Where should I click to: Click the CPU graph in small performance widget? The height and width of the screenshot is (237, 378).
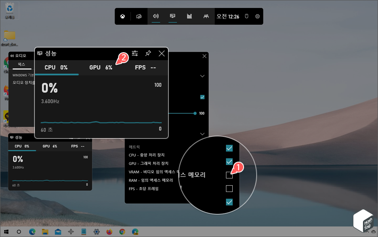click(x=50, y=180)
